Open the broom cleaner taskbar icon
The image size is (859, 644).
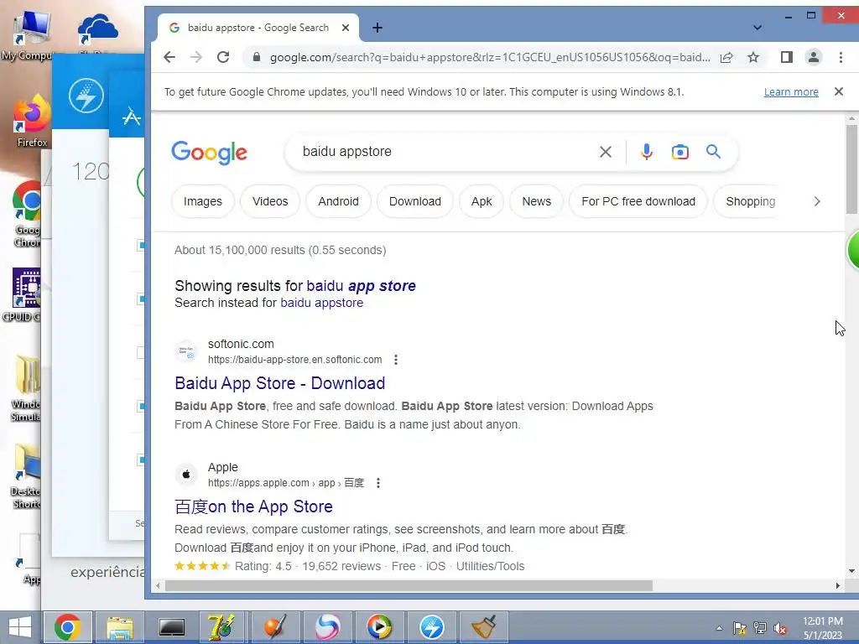click(484, 627)
